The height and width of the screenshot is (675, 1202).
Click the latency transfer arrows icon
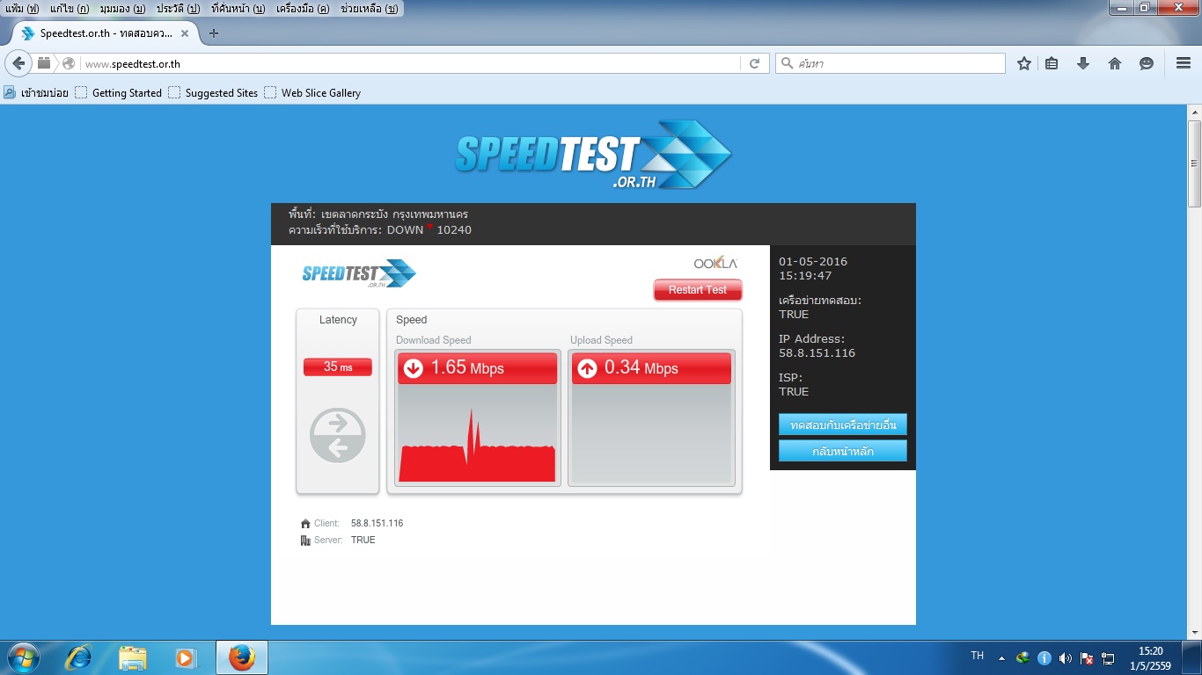[338, 435]
